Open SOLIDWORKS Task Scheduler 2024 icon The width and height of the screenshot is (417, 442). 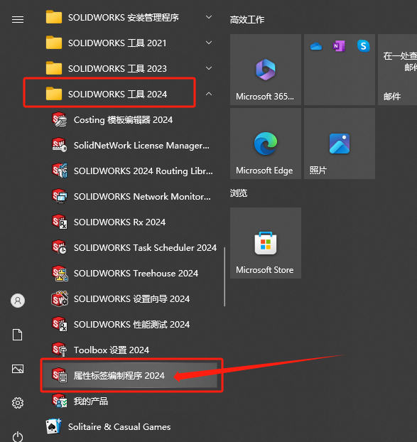[x=60, y=247]
